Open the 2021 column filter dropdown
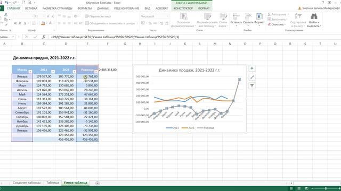Screen dimensions: 341x191 point(53,72)
